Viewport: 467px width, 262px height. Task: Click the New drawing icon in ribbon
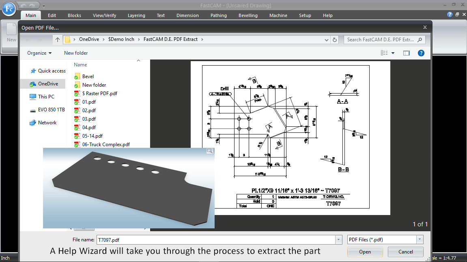point(11,30)
